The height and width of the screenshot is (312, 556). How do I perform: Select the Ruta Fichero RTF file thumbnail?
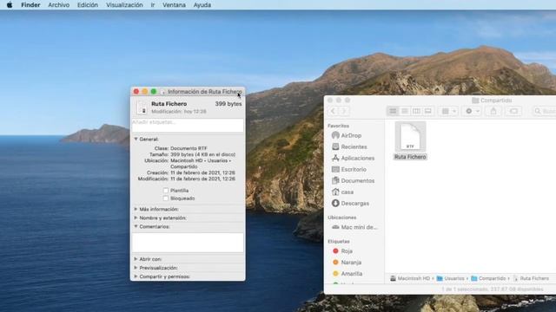pos(410,137)
